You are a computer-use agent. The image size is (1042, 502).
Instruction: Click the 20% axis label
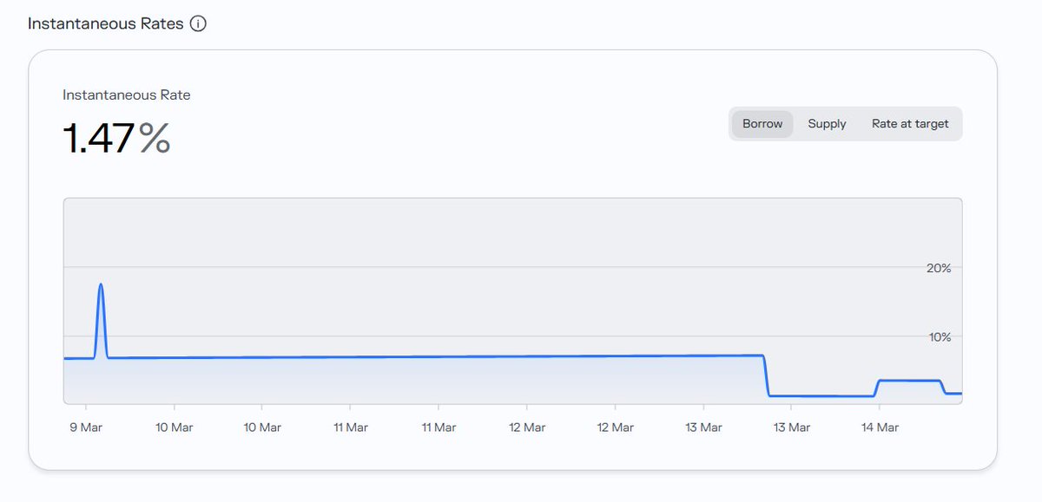[939, 269]
